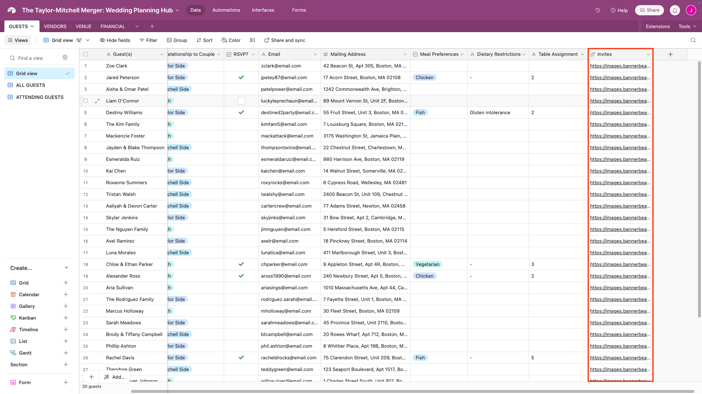Open search in the grid view
The width and height of the screenshot is (702, 394).
[x=694, y=40]
